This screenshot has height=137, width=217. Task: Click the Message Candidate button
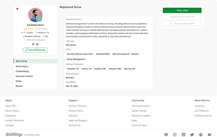(182, 23)
